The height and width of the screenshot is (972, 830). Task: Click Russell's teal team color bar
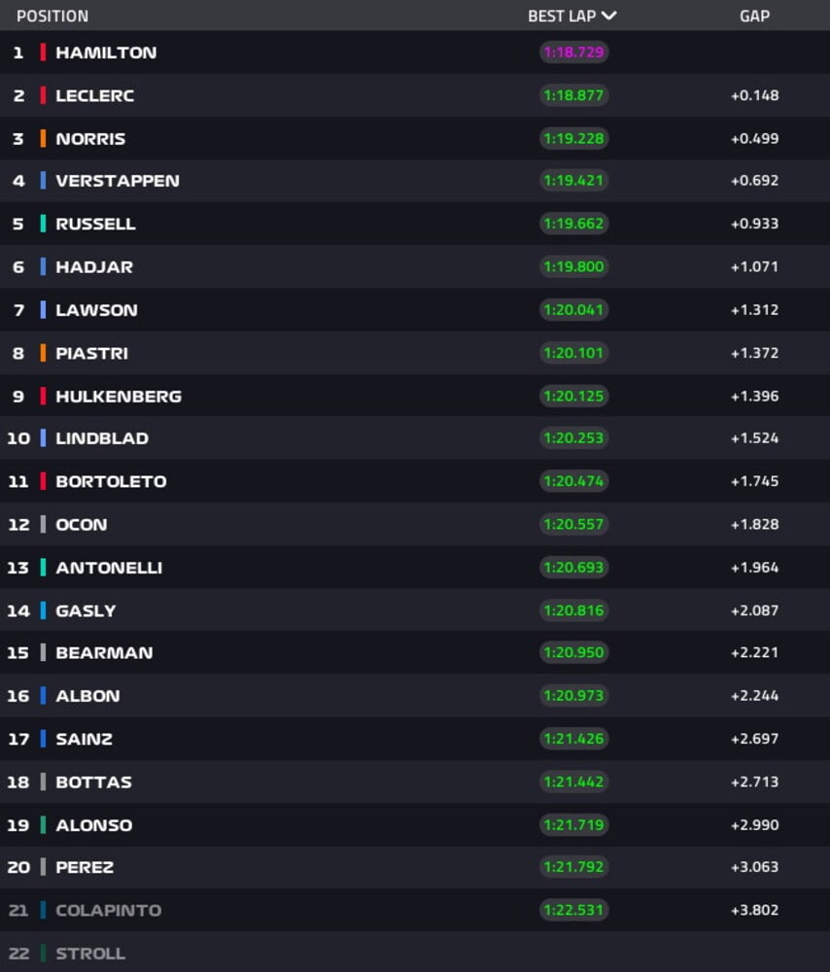[43, 224]
